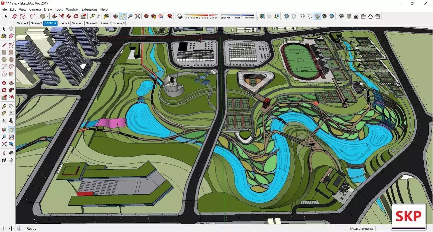Enable Shaded face style
This screenshot has width=433, height=232.
pyautogui.click(x=317, y=16)
